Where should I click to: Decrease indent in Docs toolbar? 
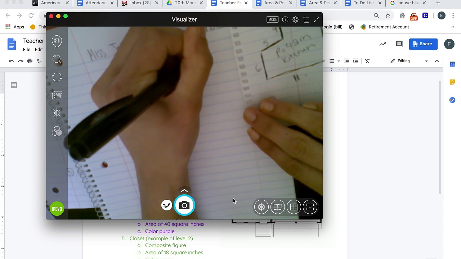(346, 61)
